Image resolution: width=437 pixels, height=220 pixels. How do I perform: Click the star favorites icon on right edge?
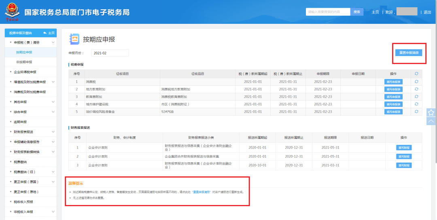(x=431, y=112)
